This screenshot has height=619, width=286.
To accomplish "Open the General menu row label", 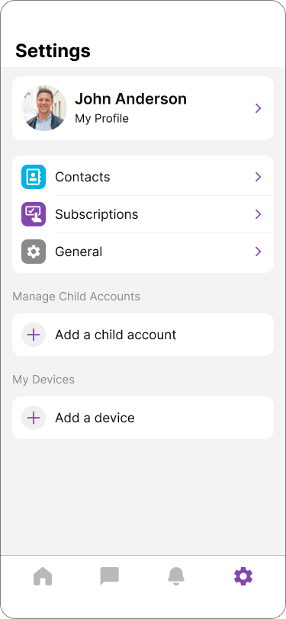I will pos(79,252).
